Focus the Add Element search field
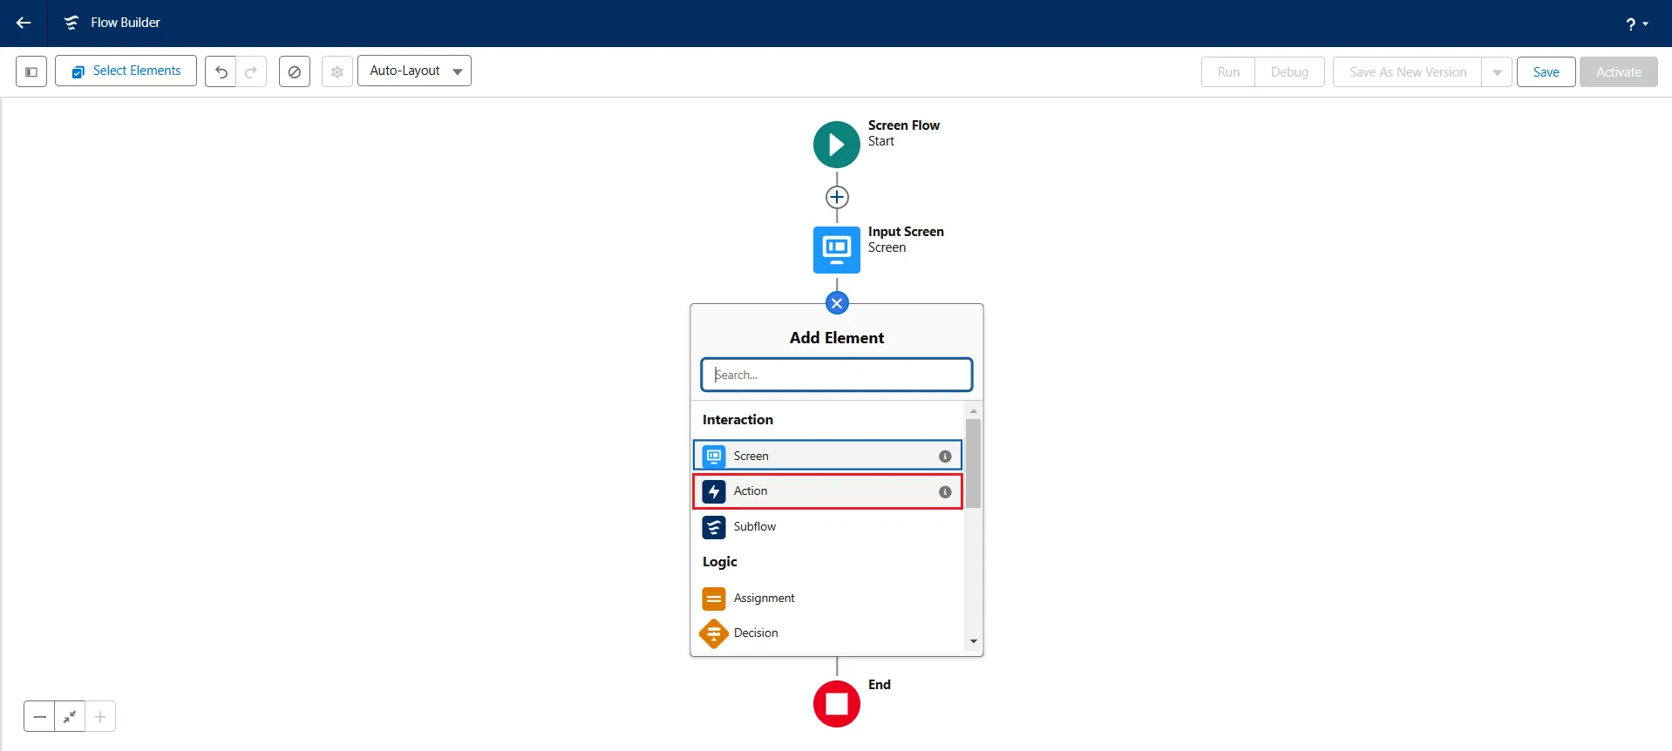1672x751 pixels. (837, 375)
